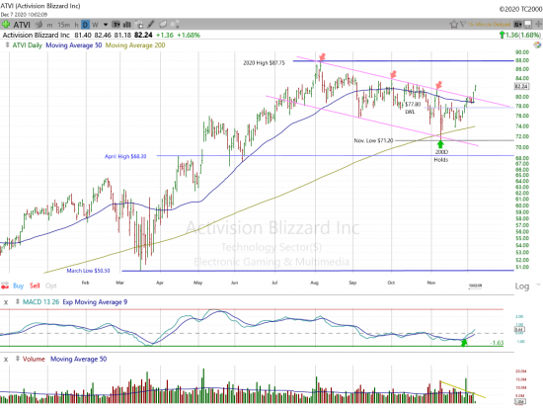Close the Volume indicator pane

point(6,360)
